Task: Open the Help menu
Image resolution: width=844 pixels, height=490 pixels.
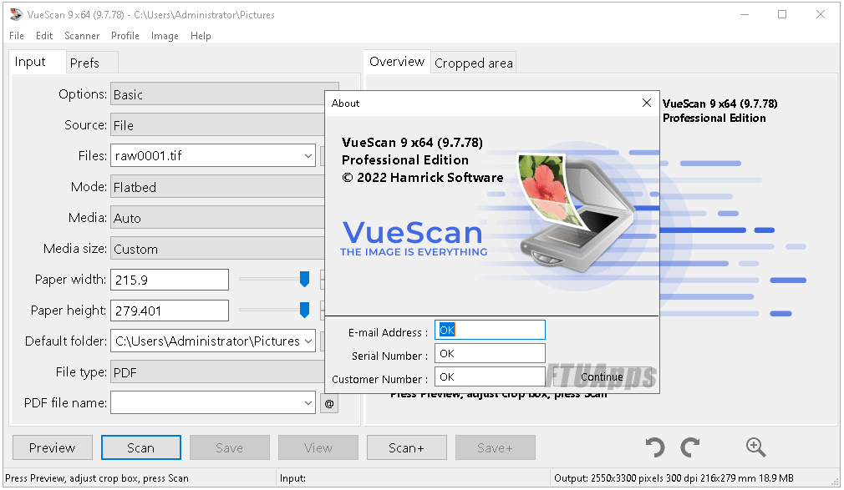Action: click(201, 36)
